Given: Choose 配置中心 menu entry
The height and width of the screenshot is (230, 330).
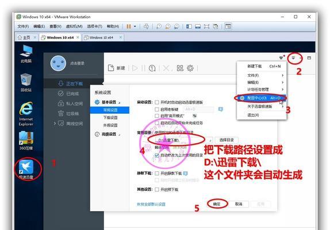Looking at the screenshot, I should [262, 98].
